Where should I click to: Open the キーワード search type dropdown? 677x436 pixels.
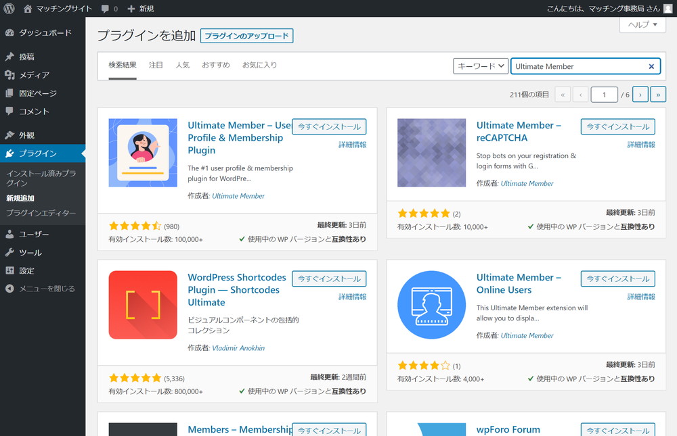pos(481,66)
